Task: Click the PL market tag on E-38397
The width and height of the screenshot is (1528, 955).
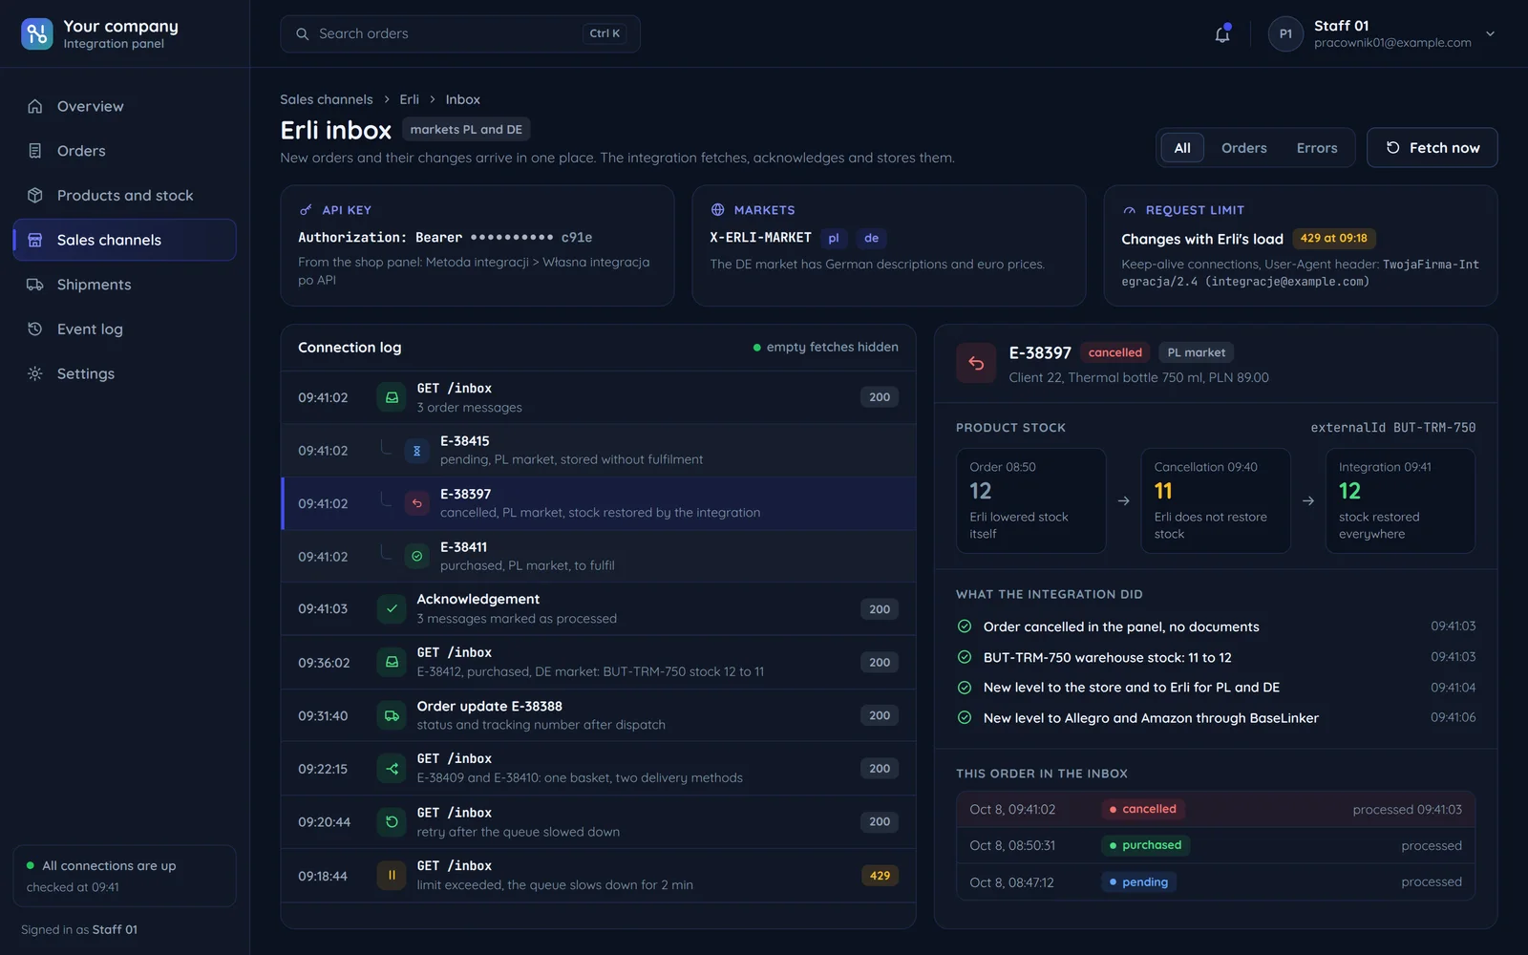Action: [1196, 352]
